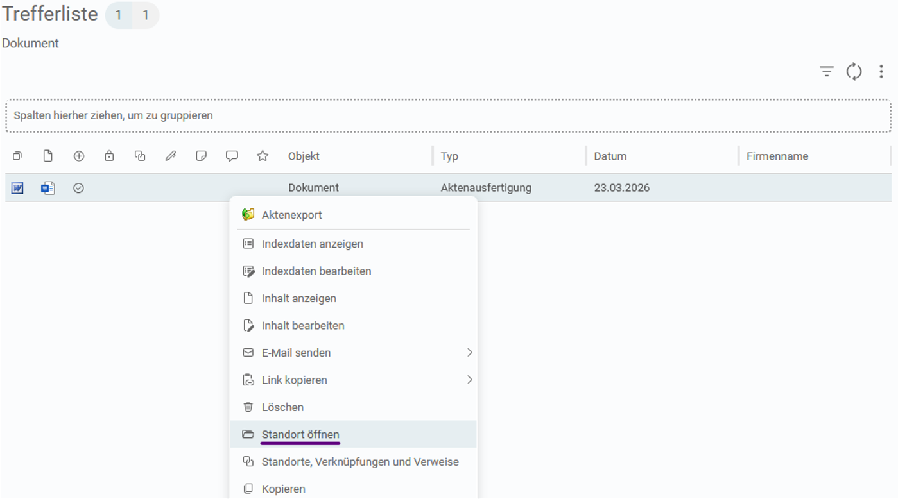Sort by the Objekt column header
898x499 pixels.
[304, 156]
